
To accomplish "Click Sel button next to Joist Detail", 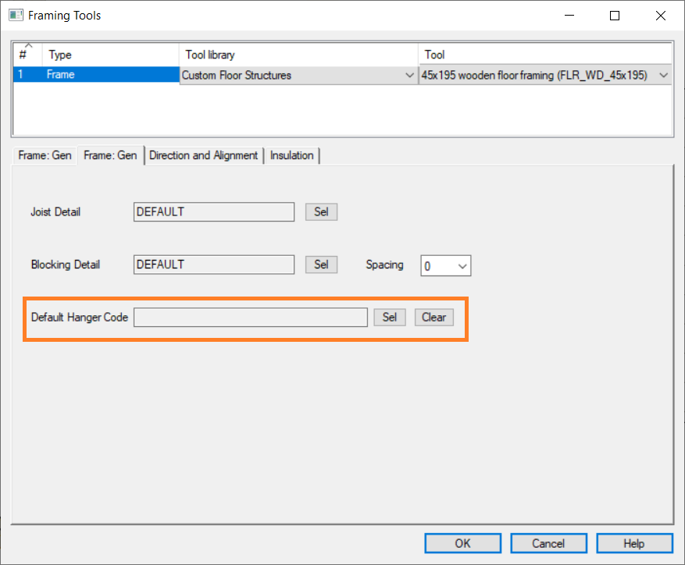I will (321, 211).
